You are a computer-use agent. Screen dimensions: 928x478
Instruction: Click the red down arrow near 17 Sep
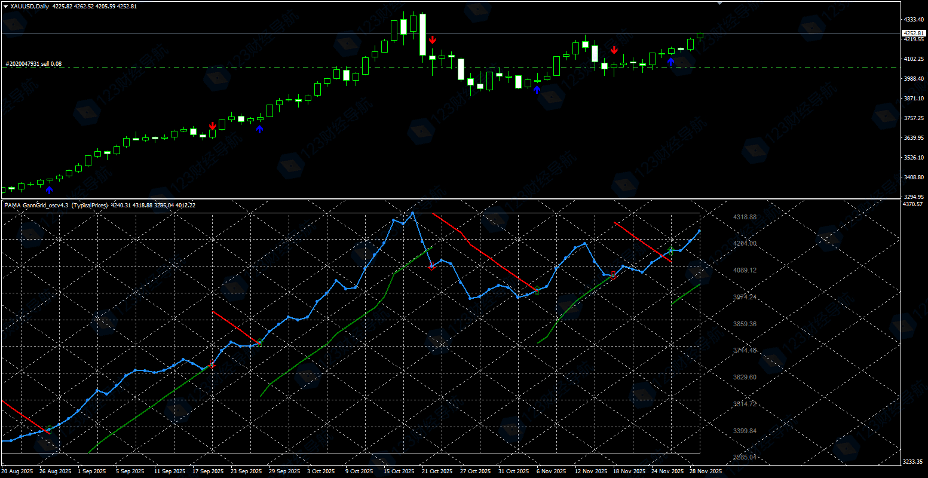click(213, 125)
